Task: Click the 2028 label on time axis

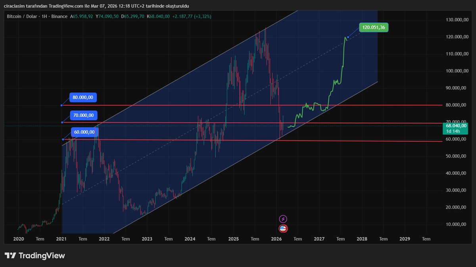Action: click(x=362, y=239)
